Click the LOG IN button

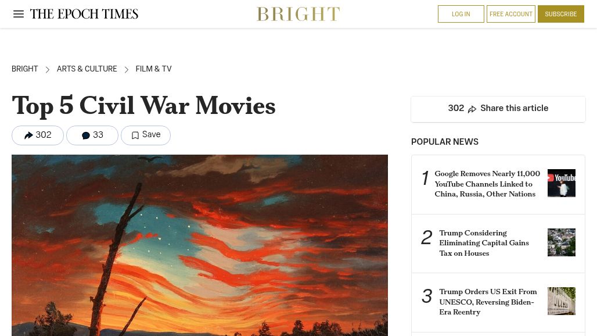[x=461, y=14]
